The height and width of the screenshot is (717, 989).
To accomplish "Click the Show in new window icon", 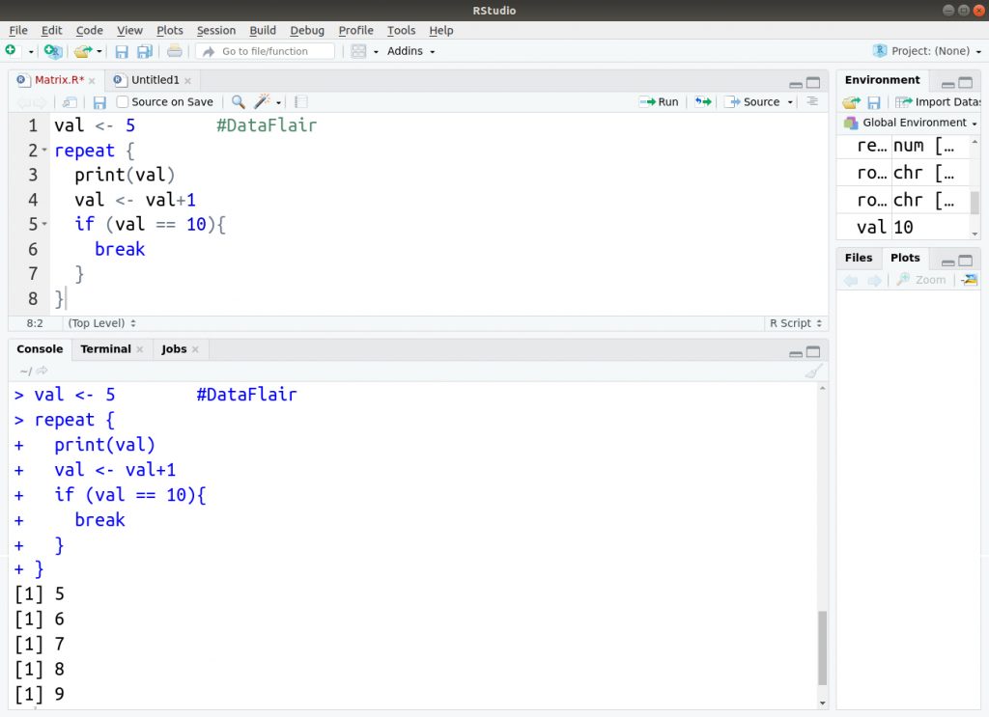I will click(70, 102).
